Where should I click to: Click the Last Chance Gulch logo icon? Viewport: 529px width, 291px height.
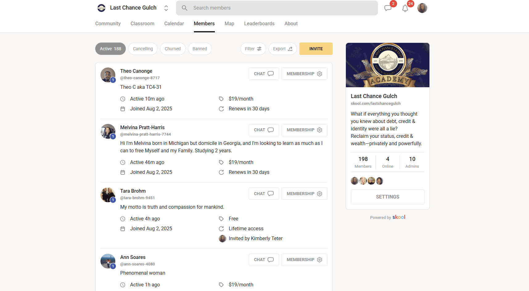[x=101, y=8]
